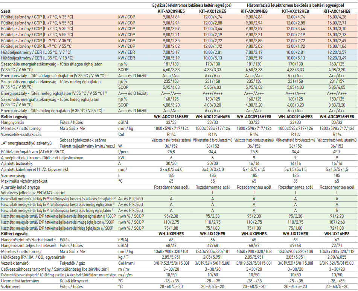Click the "Külső környezet" label
Viewport: 358px width, 291px height.
(x=74, y=281)
